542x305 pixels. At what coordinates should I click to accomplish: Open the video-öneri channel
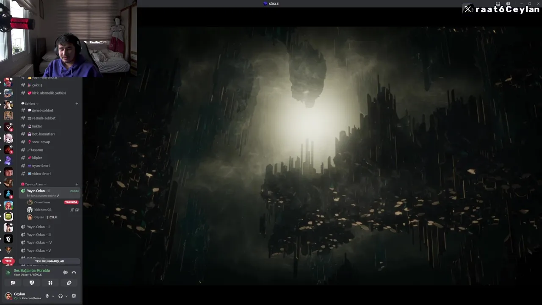point(49,174)
